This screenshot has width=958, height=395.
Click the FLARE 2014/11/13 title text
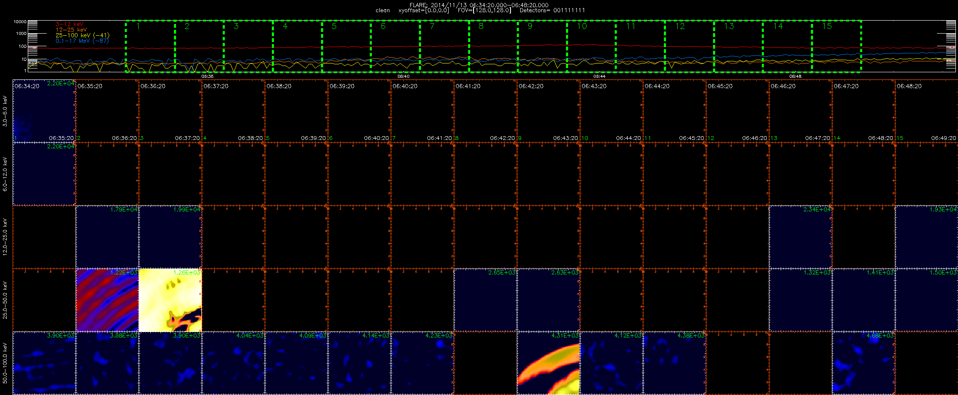[x=479, y=5]
